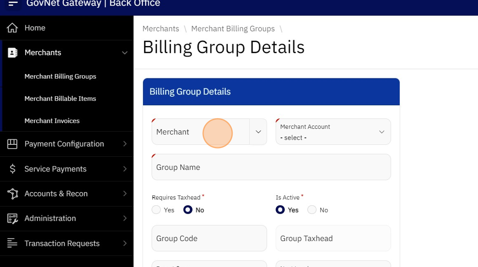The width and height of the screenshot is (478, 267).
Task: Click the hamburger menu icon in header
Action: point(13,3)
